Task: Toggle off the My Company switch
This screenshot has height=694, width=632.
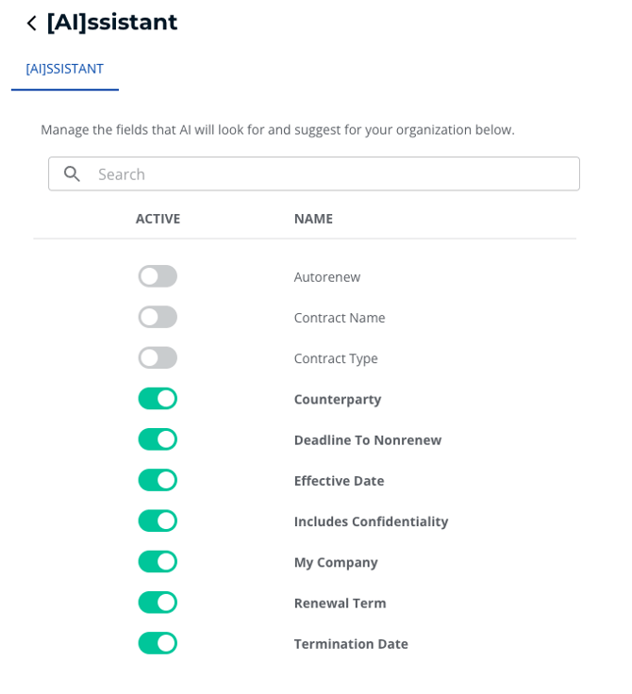Action: 158,562
